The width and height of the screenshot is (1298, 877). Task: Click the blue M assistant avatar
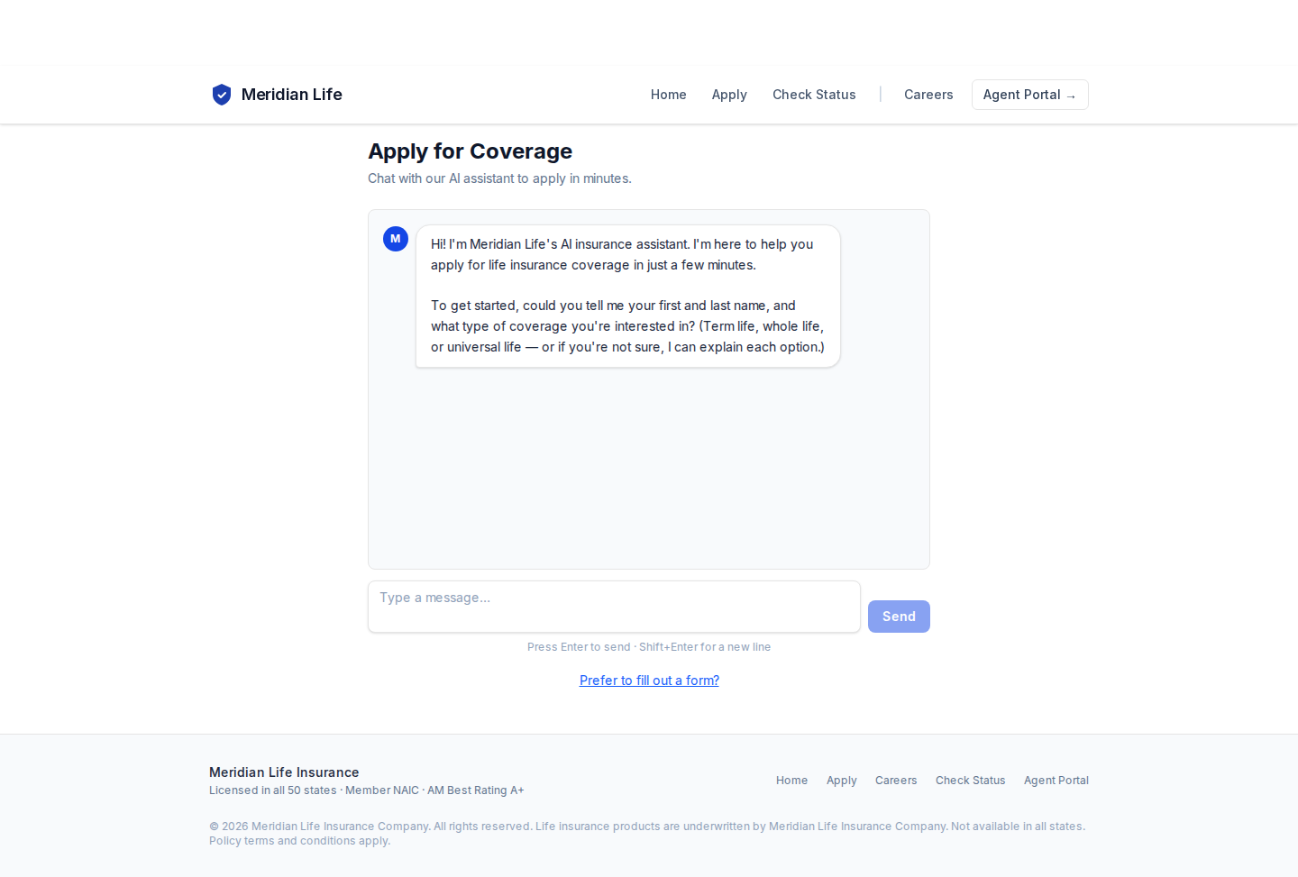[396, 239]
